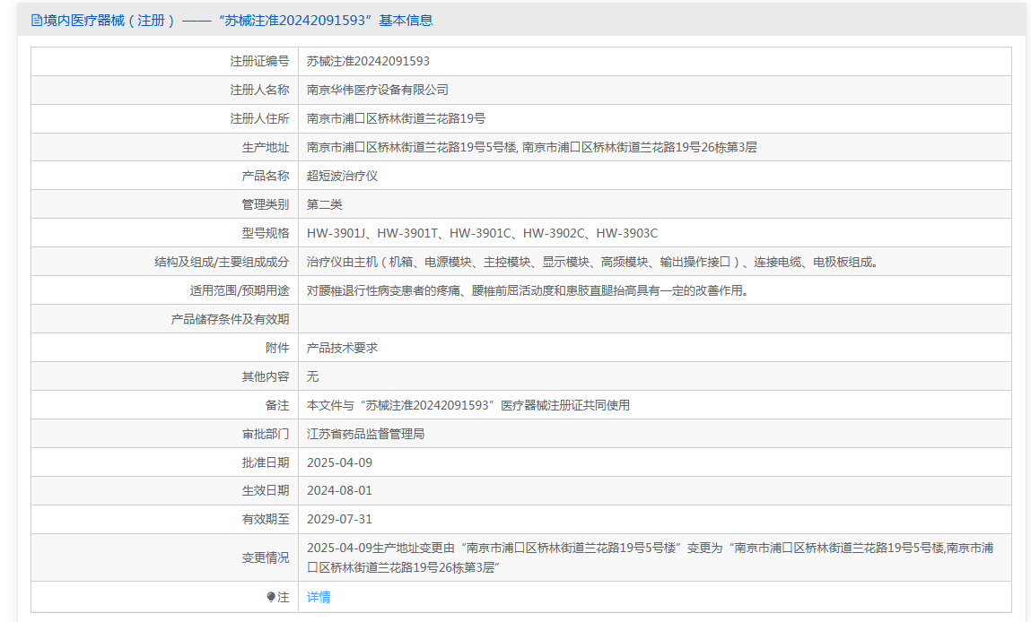Image resolution: width=1031 pixels, height=622 pixels.
Task: Click the approving department 江苏省药品监督管理局
Action: pyautogui.click(x=365, y=434)
